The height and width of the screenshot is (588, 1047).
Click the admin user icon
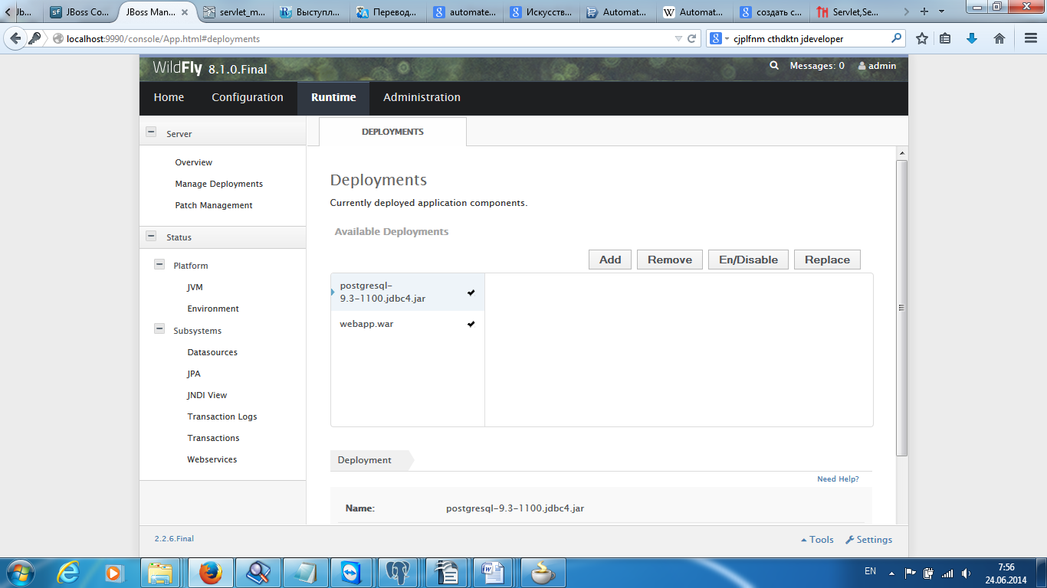click(x=862, y=66)
